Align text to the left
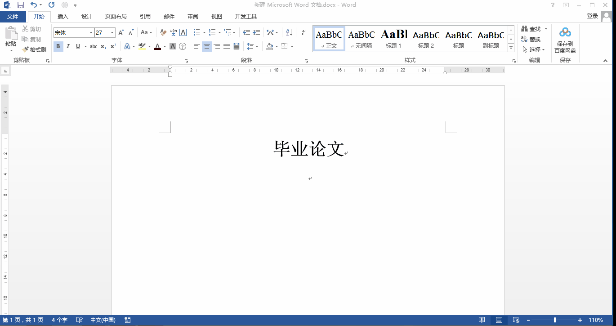Screen dimensions: 616x326 [197, 46]
